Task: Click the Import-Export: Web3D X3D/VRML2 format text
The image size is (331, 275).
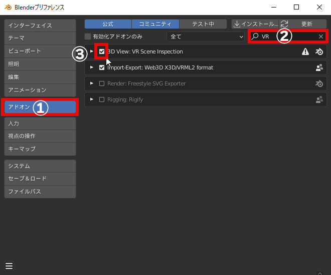Action: pos(160,67)
